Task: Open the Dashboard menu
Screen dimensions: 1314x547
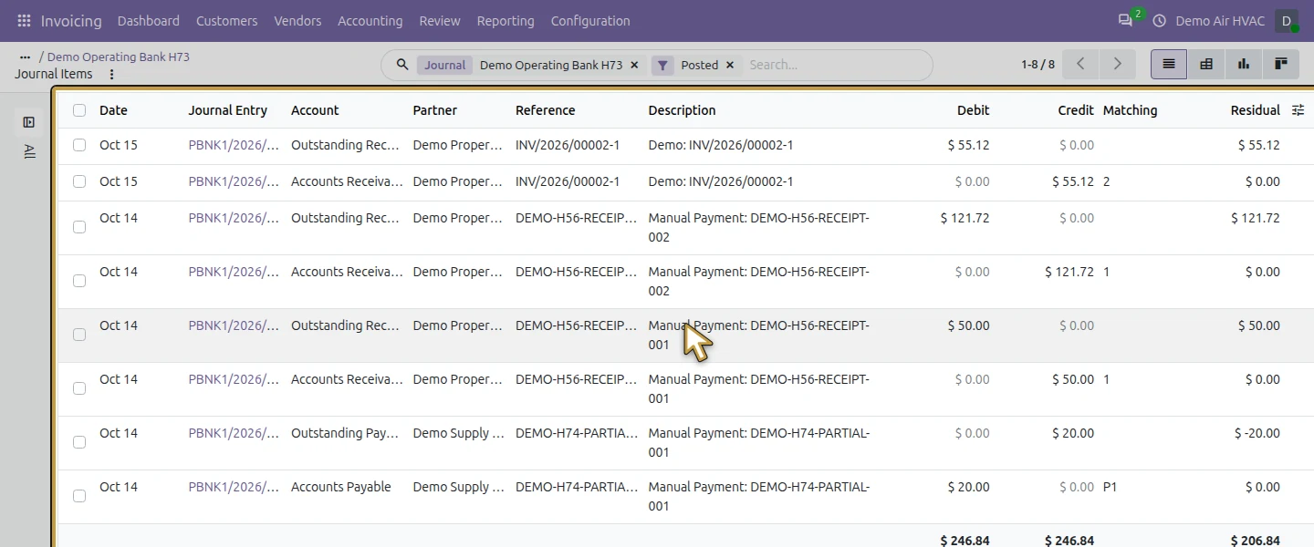Action: [149, 21]
